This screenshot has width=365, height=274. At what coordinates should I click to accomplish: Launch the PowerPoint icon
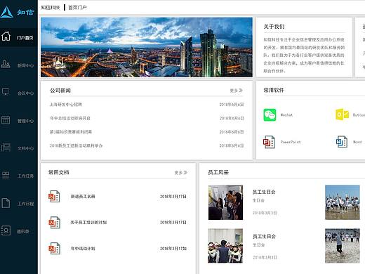(269, 142)
